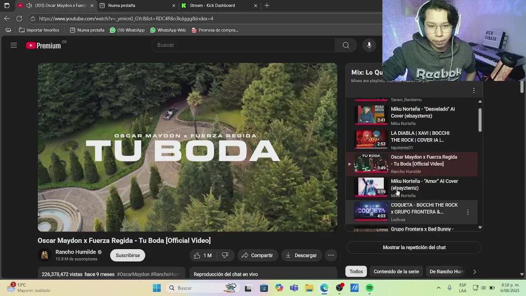The image size is (526, 296).
Task: View site information icon in address bar
Action: (33, 18)
